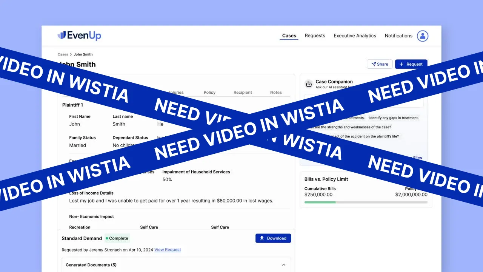Switch to the Policy tab

(x=209, y=93)
